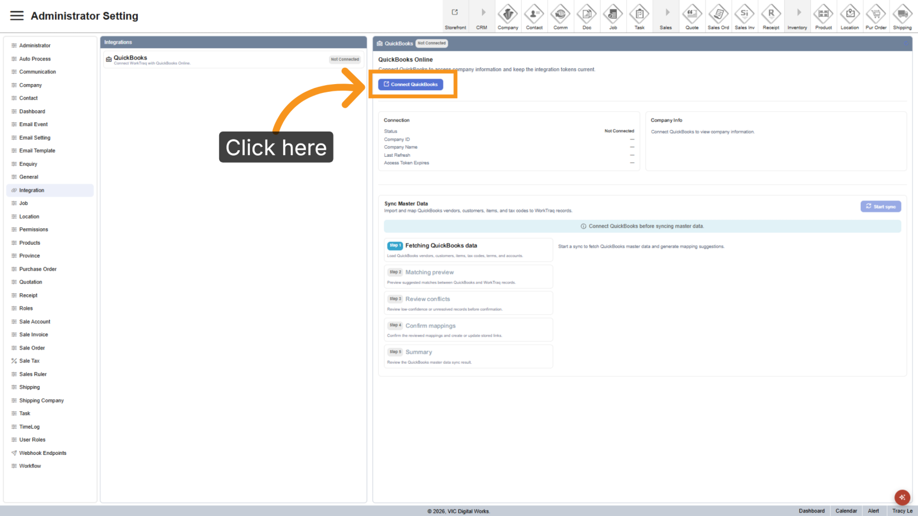The height and width of the screenshot is (516, 918).
Task: Open Communication settings in sidebar
Action: coord(50,72)
